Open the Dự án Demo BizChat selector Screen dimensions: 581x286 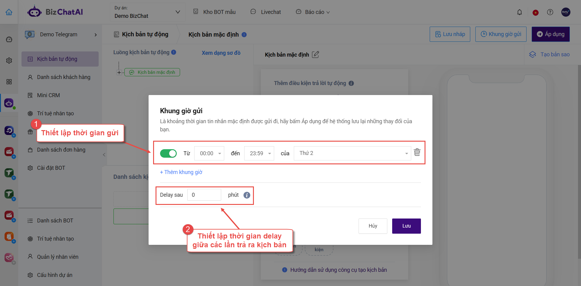point(147,12)
